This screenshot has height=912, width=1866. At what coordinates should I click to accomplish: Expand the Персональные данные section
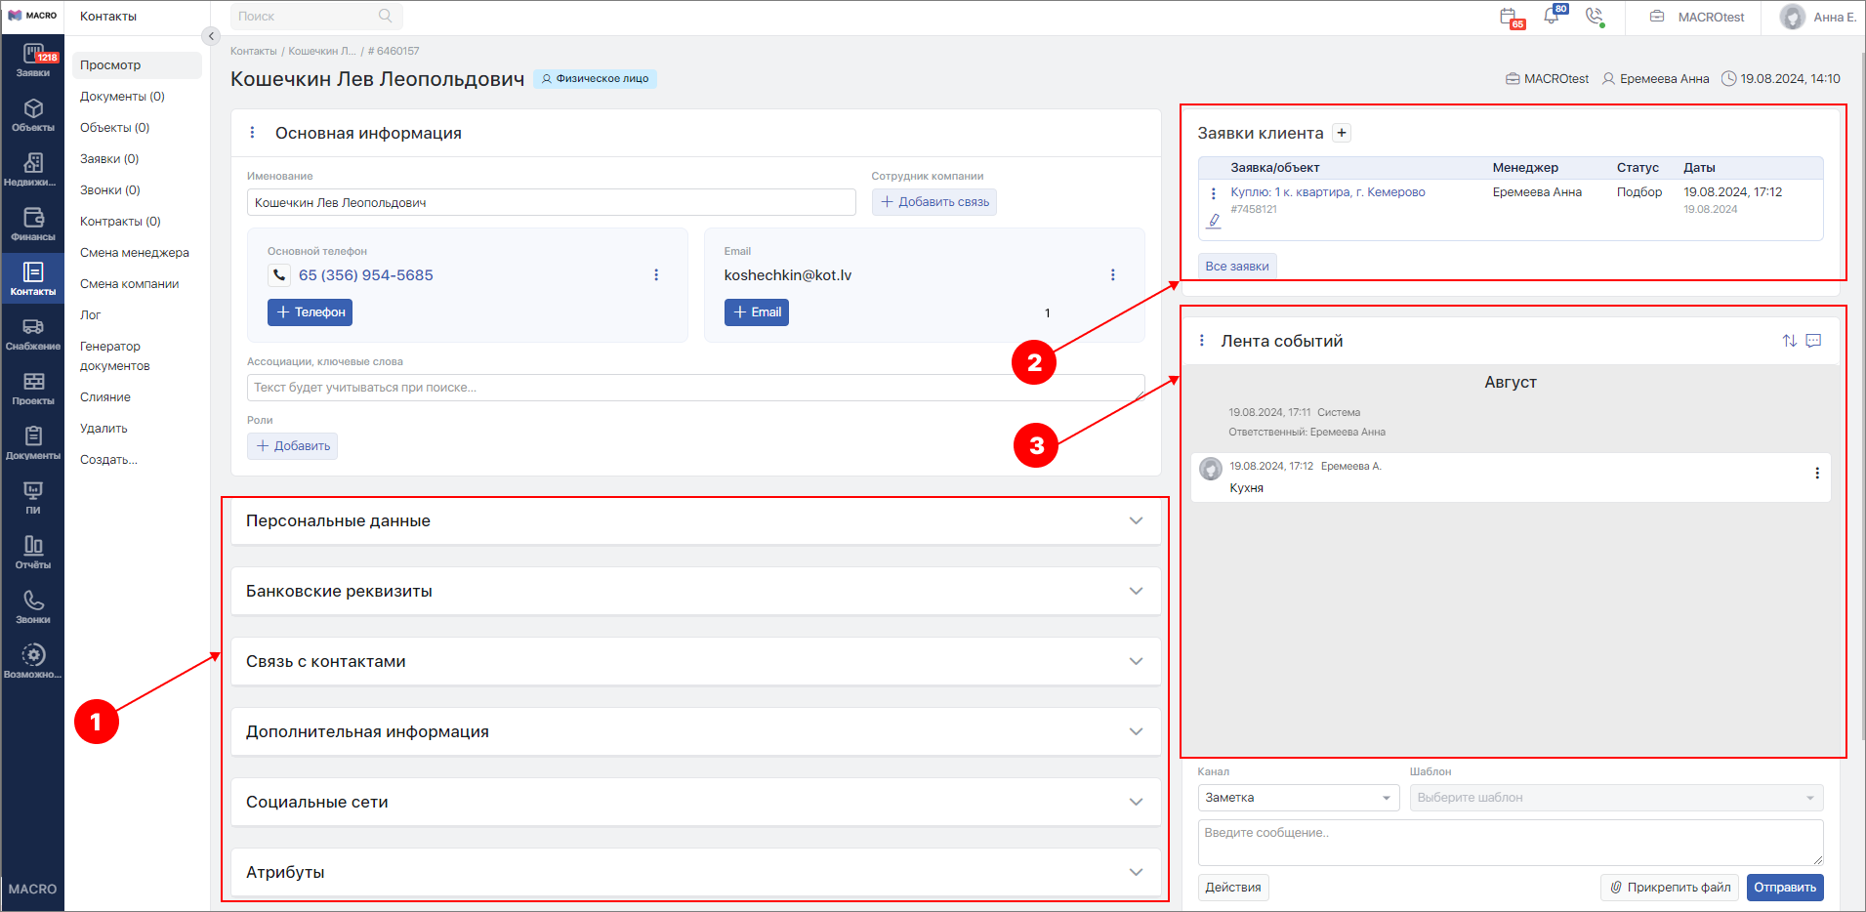coord(695,521)
